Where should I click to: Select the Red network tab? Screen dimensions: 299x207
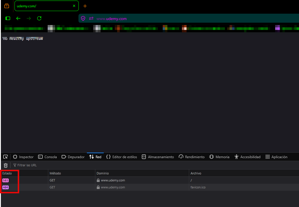[95, 157]
